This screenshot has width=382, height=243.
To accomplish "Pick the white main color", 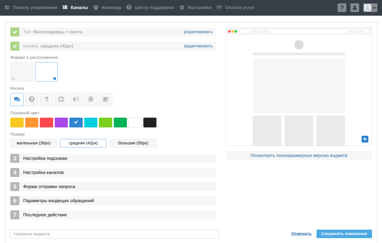I will (x=135, y=123).
